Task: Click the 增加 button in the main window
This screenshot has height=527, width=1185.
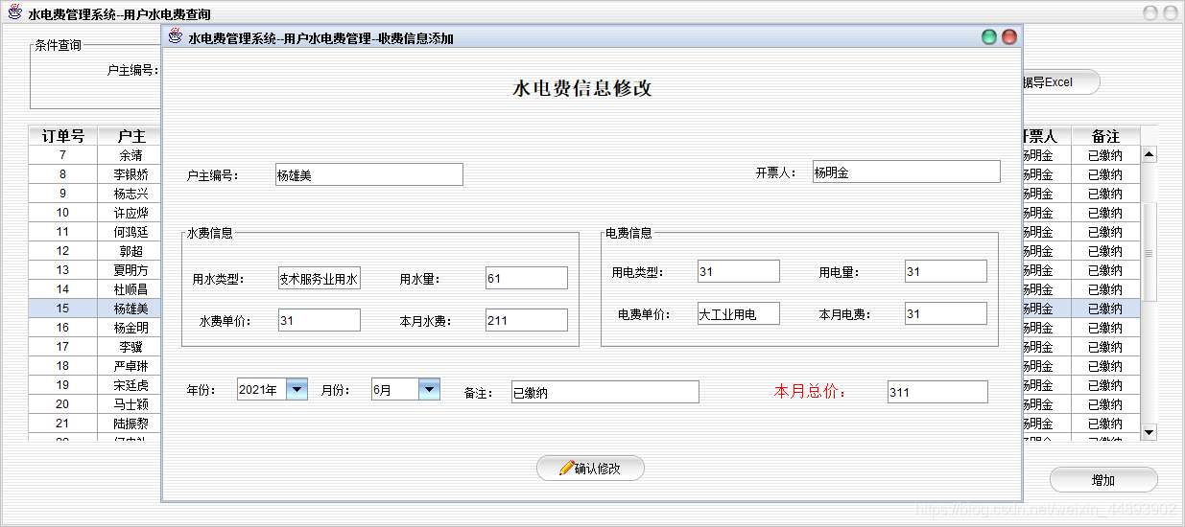Action: 1103,480
